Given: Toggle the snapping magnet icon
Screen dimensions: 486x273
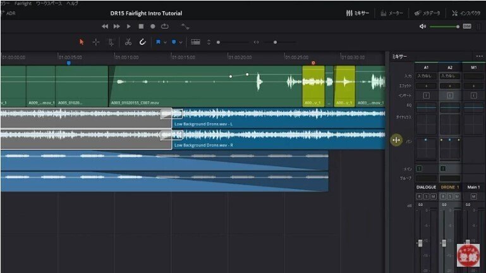Looking at the screenshot, I should point(142,42).
